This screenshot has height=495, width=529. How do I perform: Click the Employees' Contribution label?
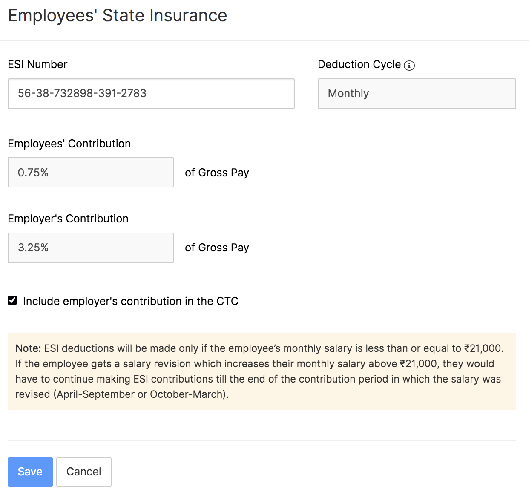point(69,144)
